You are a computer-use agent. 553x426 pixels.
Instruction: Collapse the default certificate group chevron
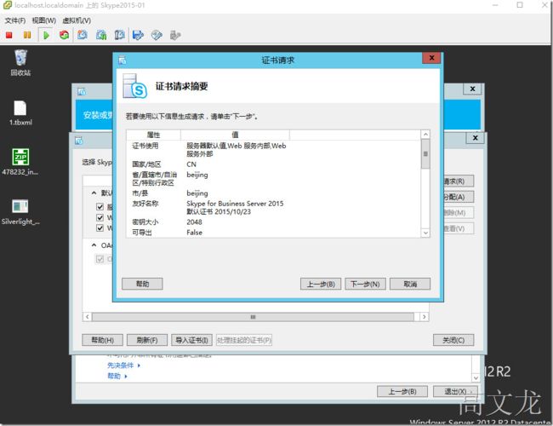(94, 193)
